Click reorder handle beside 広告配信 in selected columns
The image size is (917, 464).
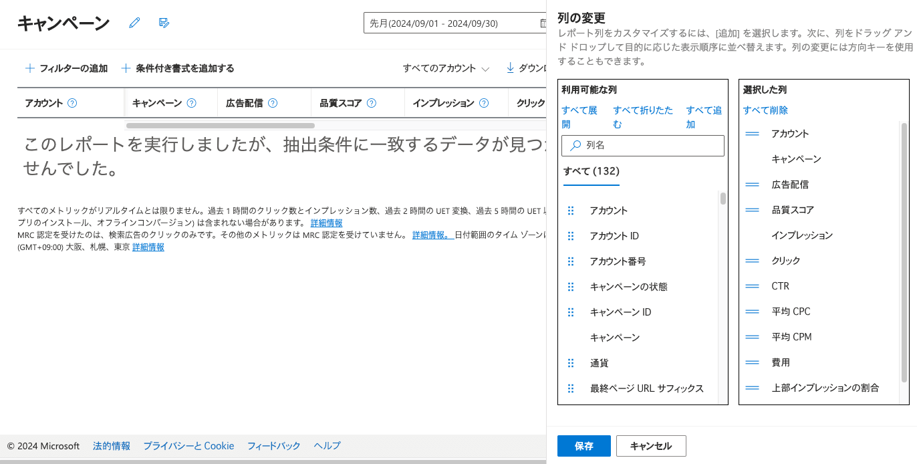(753, 185)
